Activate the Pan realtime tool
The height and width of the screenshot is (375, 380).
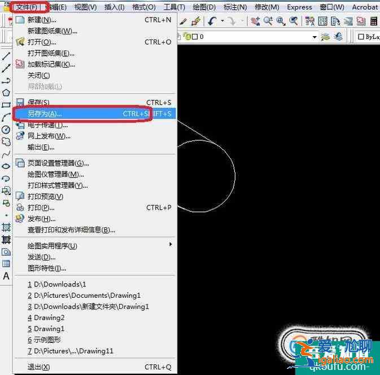pos(255,21)
